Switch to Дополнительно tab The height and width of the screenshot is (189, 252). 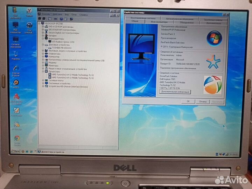(213, 23)
